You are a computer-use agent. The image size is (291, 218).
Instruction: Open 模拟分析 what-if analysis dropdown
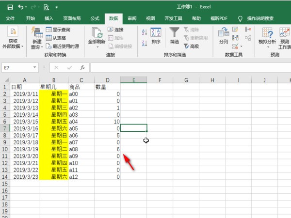pos(267,38)
